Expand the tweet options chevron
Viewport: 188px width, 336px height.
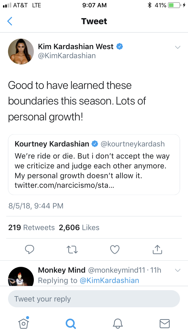click(177, 47)
